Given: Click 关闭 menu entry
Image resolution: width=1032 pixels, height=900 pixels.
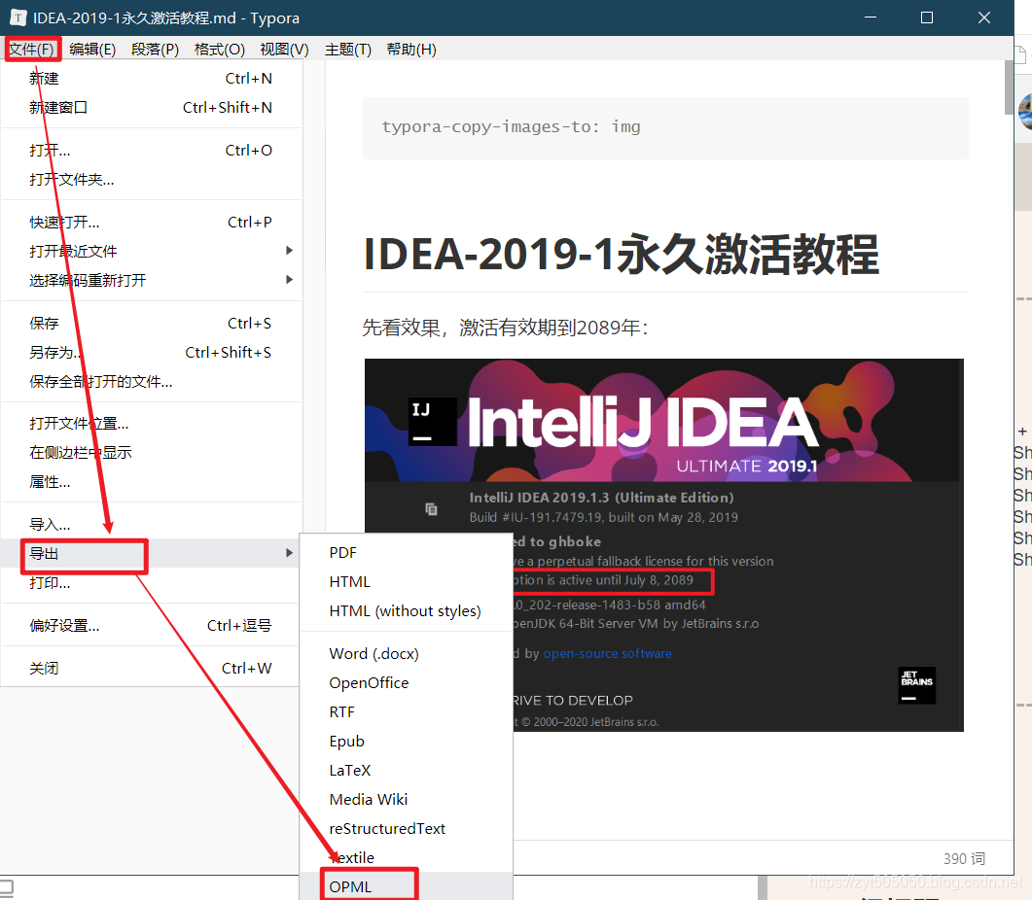Looking at the screenshot, I should pyautogui.click(x=151, y=669).
